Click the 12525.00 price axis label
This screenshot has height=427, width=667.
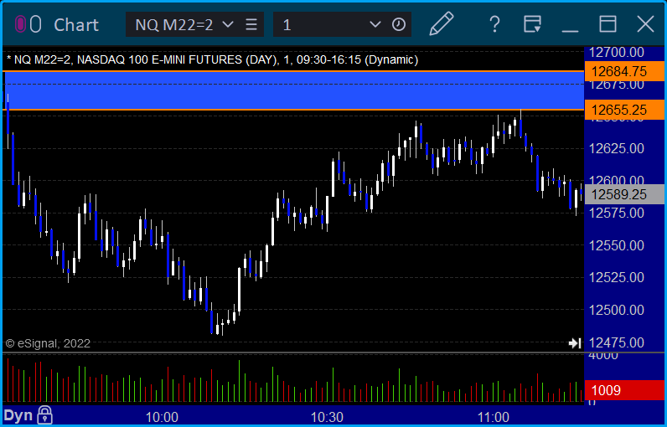coord(616,277)
